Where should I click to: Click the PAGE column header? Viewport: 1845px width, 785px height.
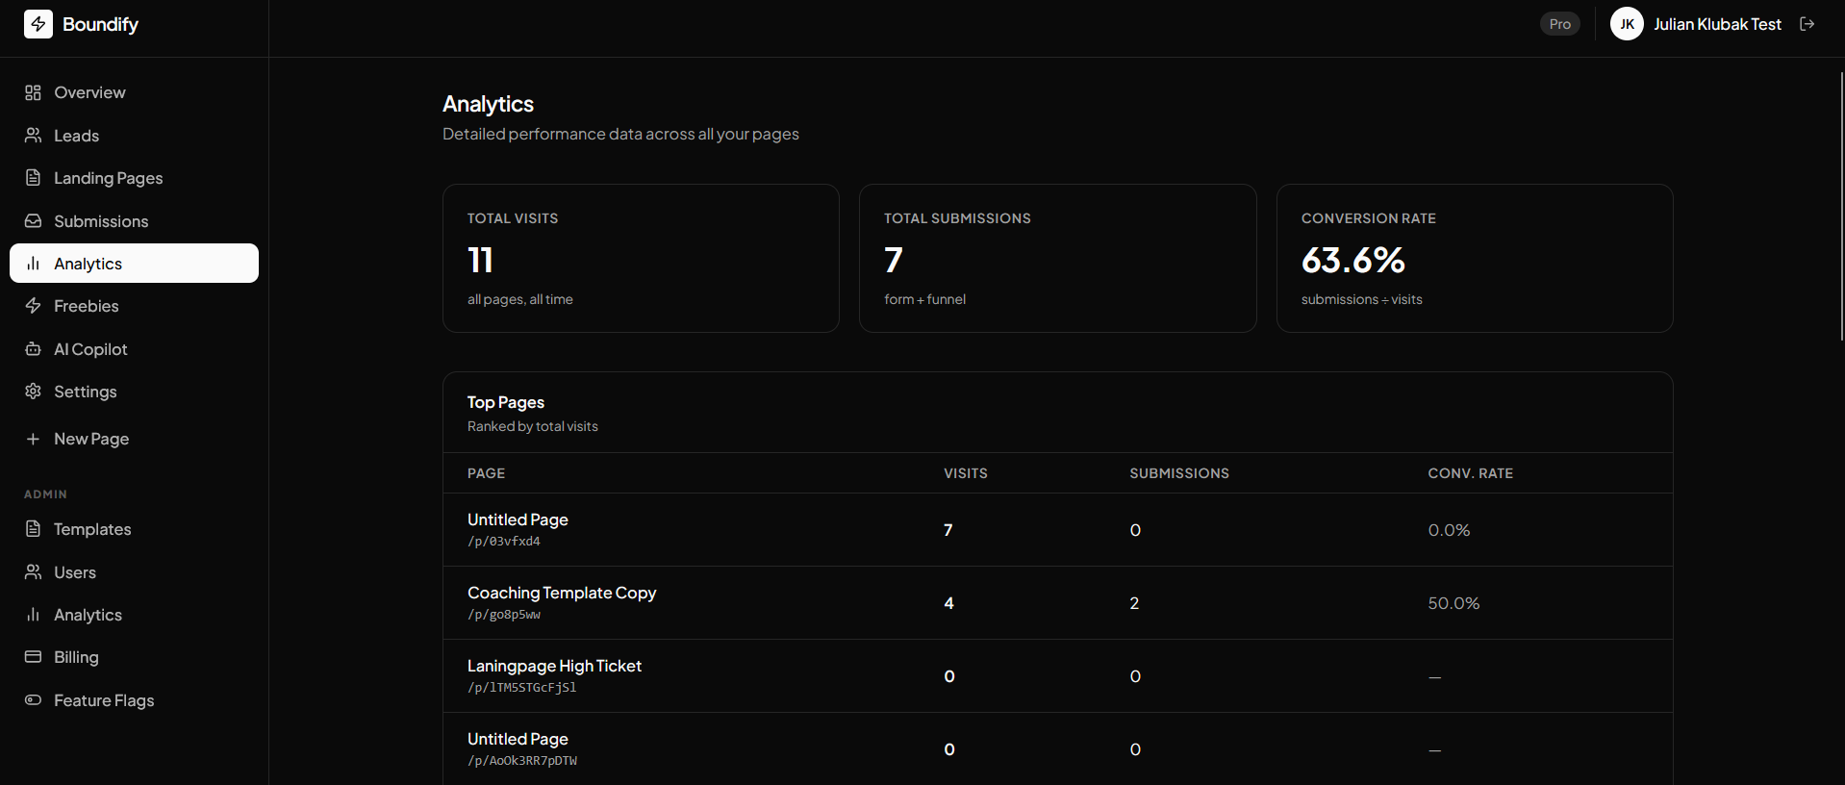[486, 473]
